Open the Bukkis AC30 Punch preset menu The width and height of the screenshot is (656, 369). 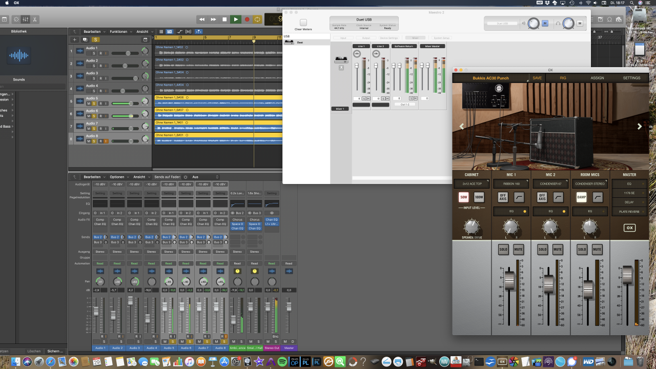click(x=491, y=78)
